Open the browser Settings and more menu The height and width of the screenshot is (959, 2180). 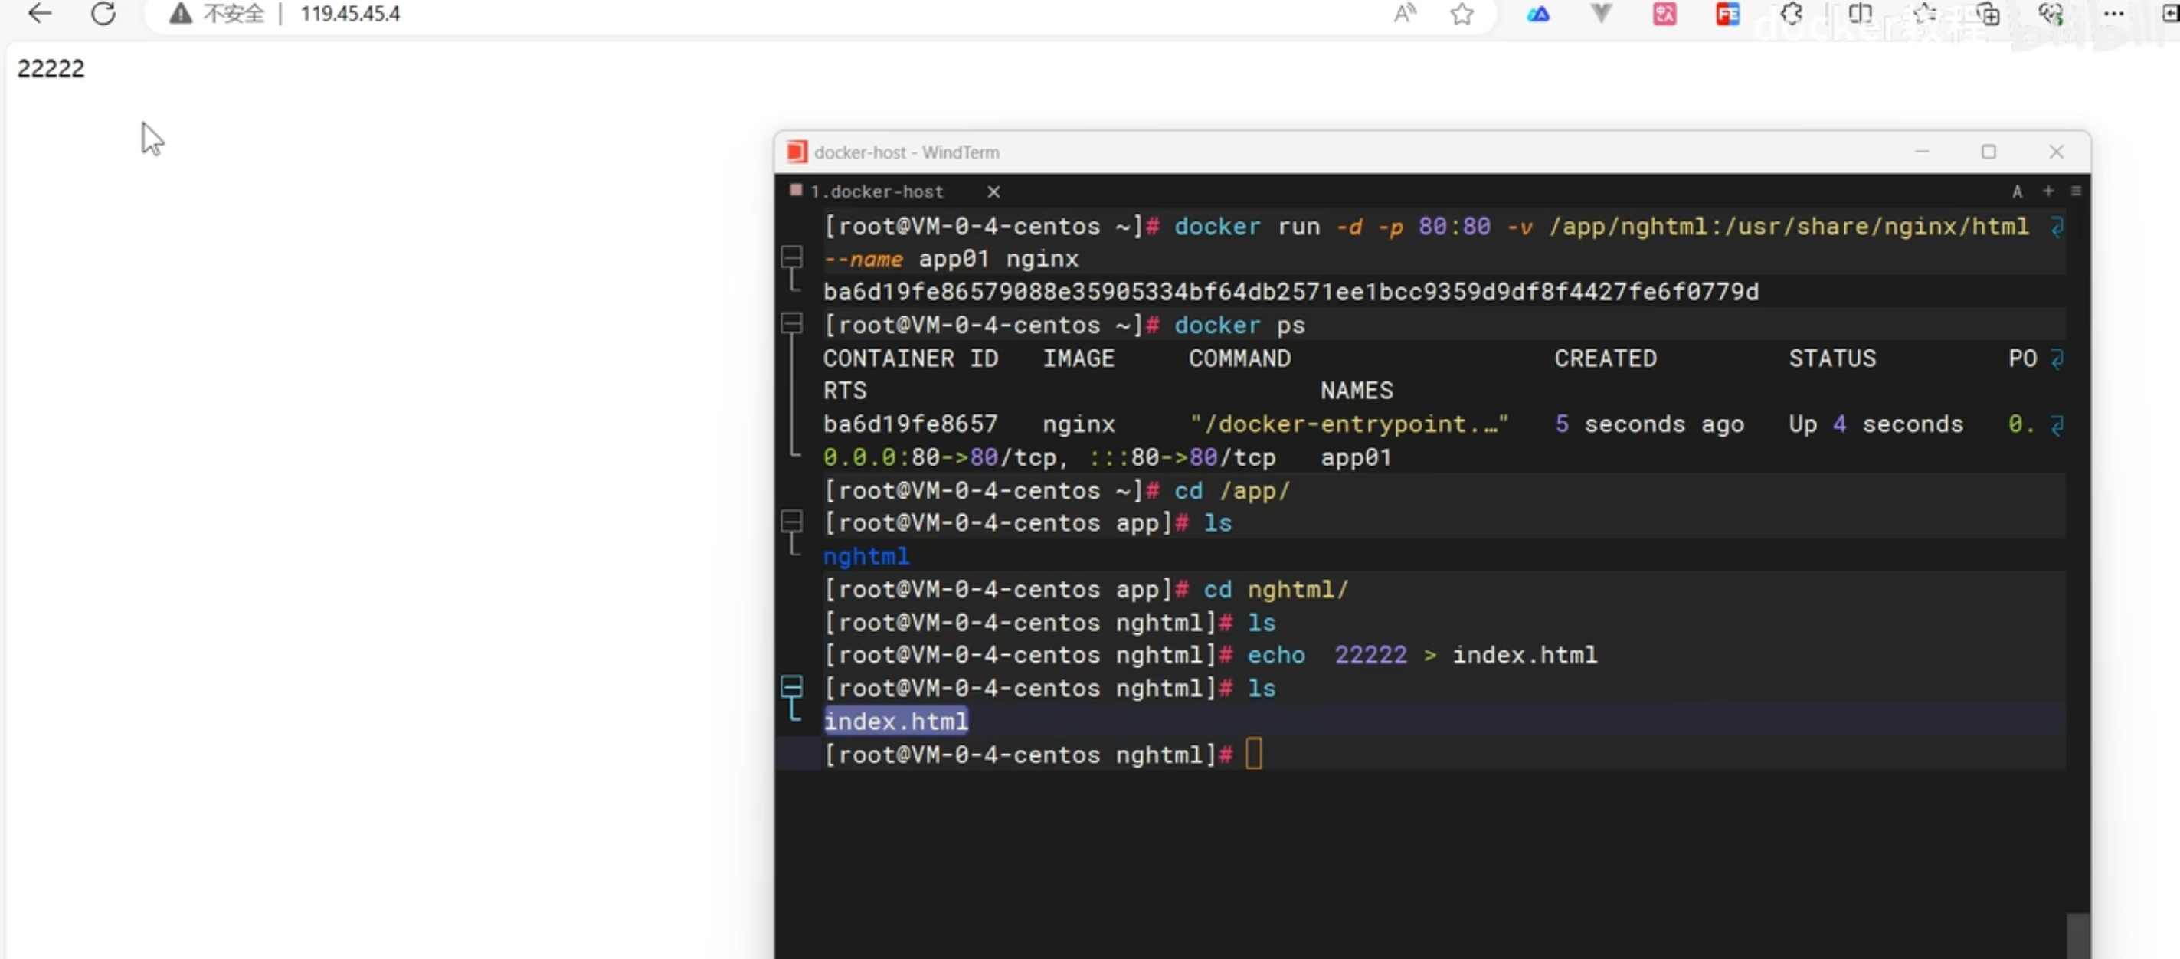[2113, 13]
